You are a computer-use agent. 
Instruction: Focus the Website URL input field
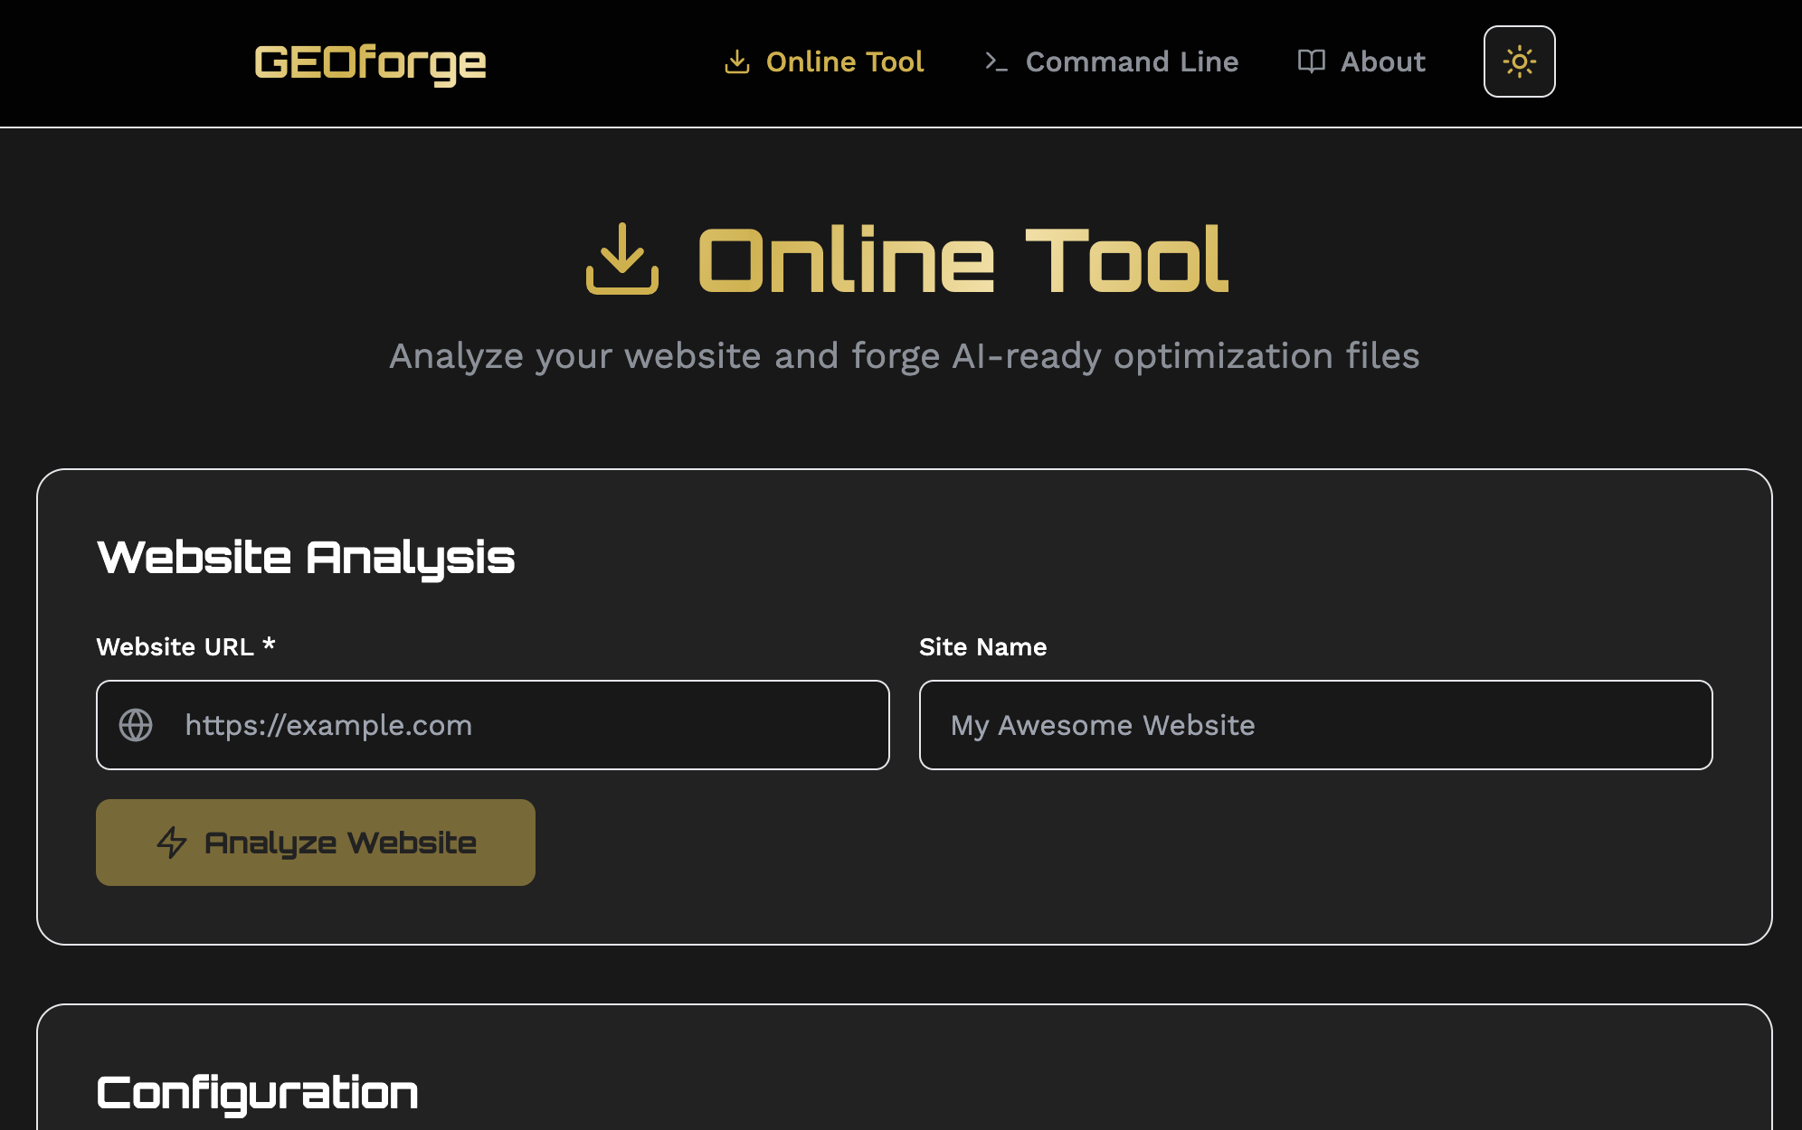point(493,725)
